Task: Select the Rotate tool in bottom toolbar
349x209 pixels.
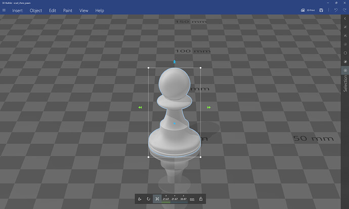Action: (148, 199)
